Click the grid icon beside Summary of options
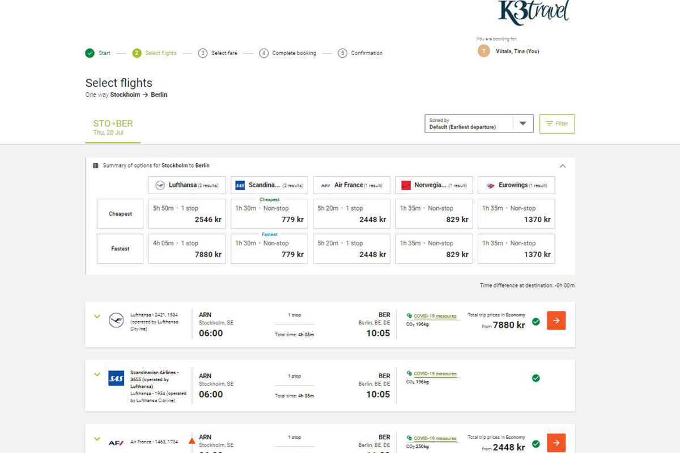The width and height of the screenshot is (680, 453). click(96, 166)
